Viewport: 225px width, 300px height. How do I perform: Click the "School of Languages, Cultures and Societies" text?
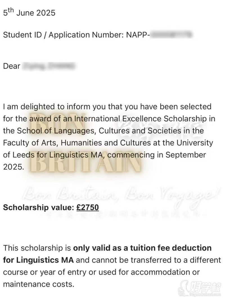(82, 131)
